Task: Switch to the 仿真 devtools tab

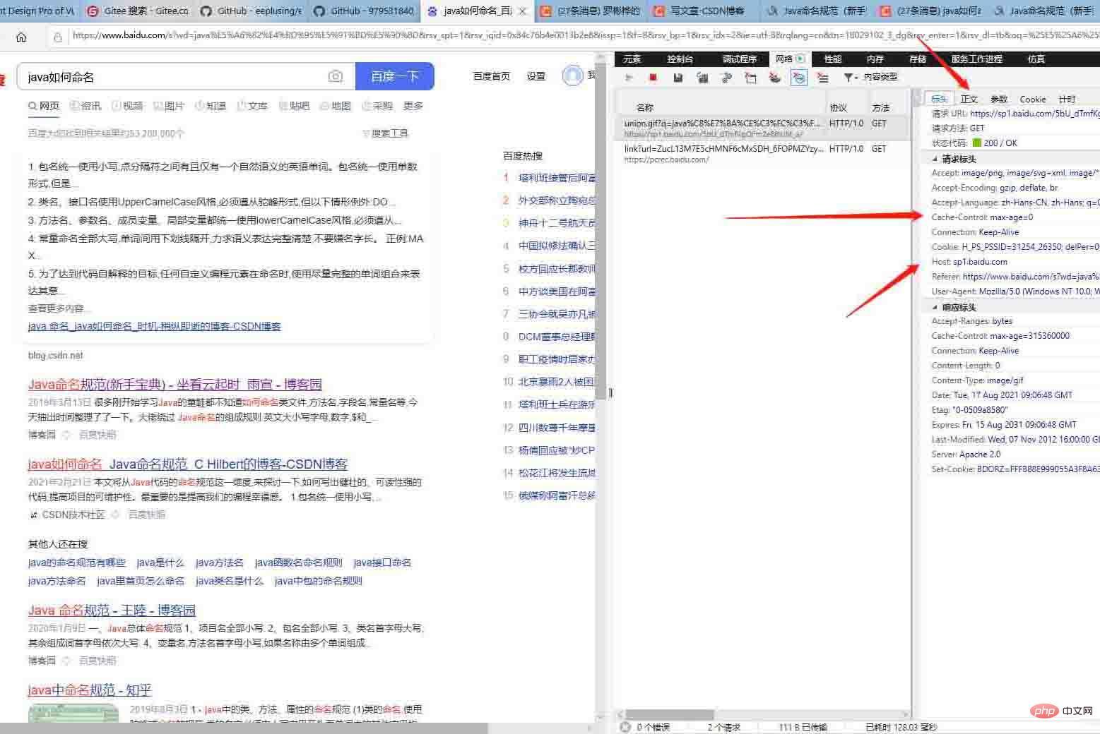Action: point(1036,59)
